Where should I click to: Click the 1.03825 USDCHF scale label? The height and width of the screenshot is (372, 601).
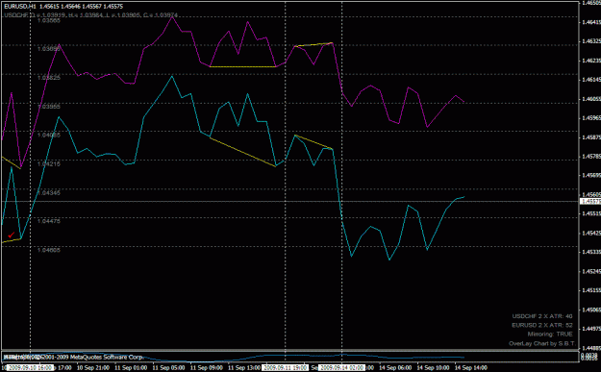click(x=49, y=78)
